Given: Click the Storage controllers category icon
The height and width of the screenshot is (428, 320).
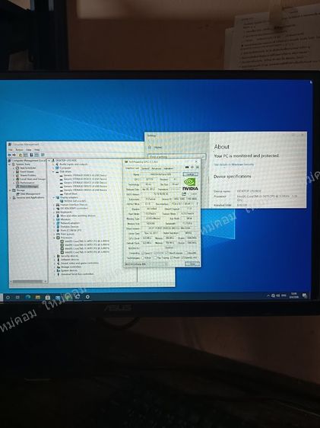Looking at the screenshot, I should click(58, 267).
